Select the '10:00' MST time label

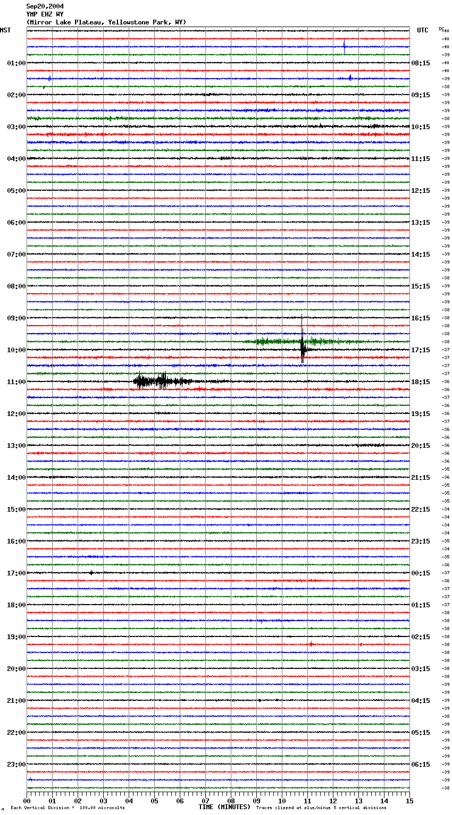pos(16,350)
